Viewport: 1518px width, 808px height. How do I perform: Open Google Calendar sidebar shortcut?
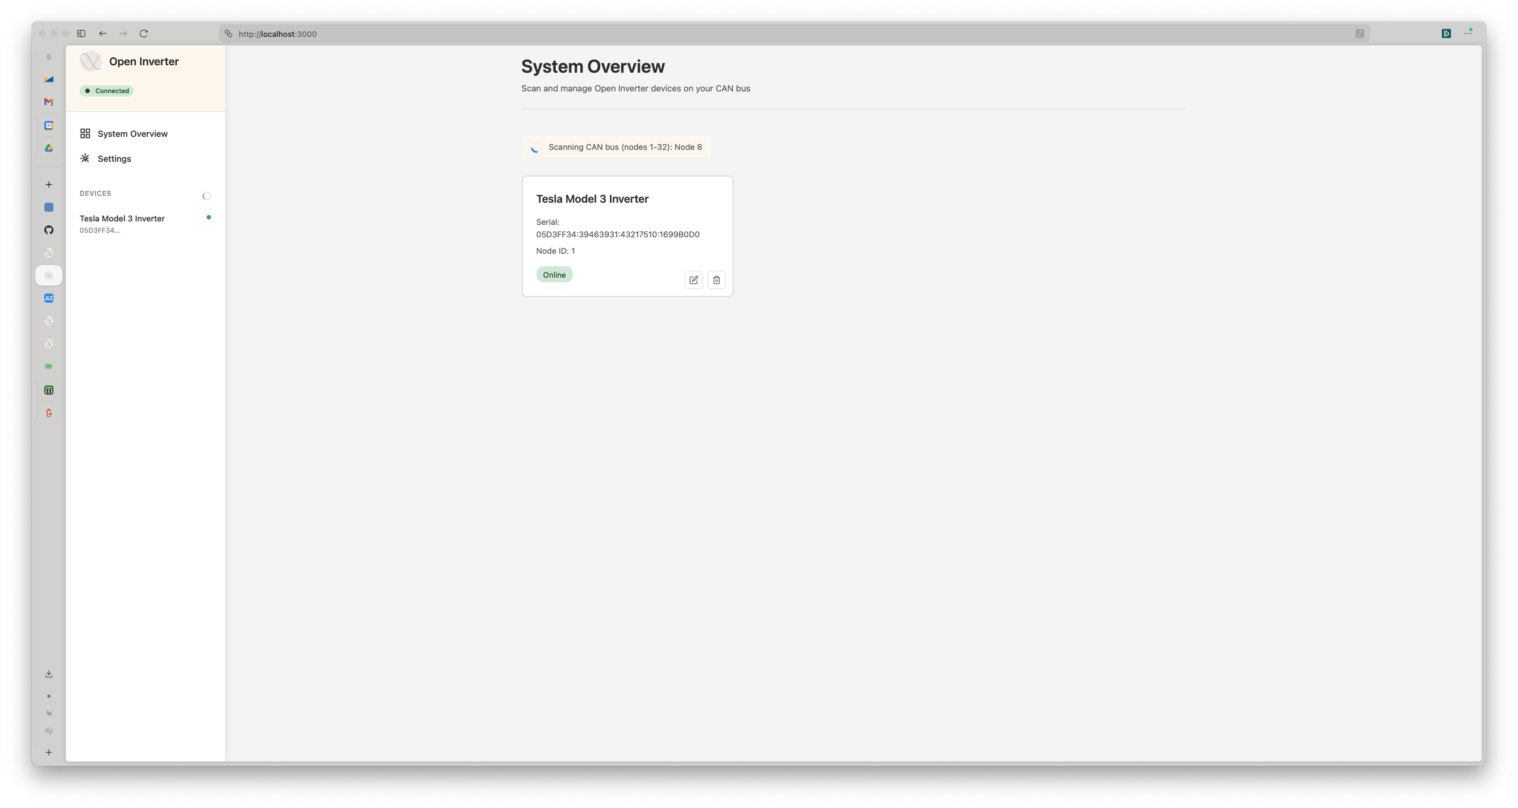[49, 125]
